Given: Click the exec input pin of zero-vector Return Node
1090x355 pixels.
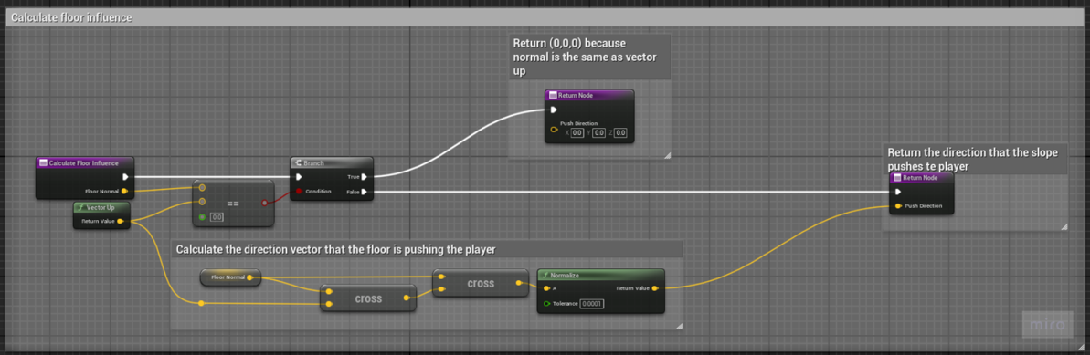Looking at the screenshot, I should pos(554,110).
